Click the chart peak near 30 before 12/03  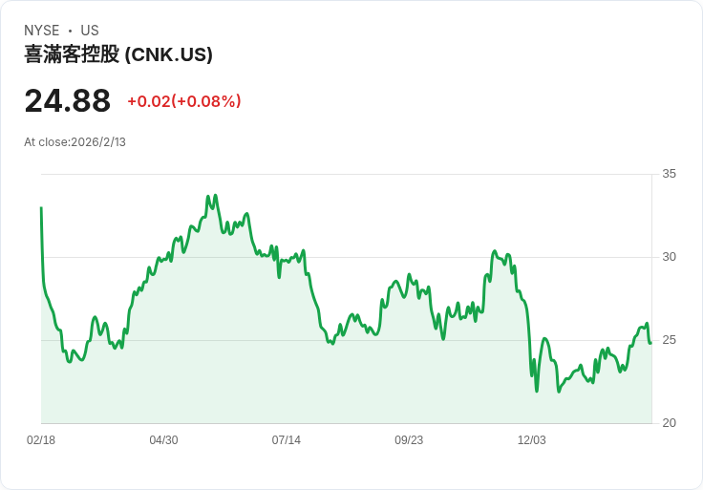(x=495, y=251)
